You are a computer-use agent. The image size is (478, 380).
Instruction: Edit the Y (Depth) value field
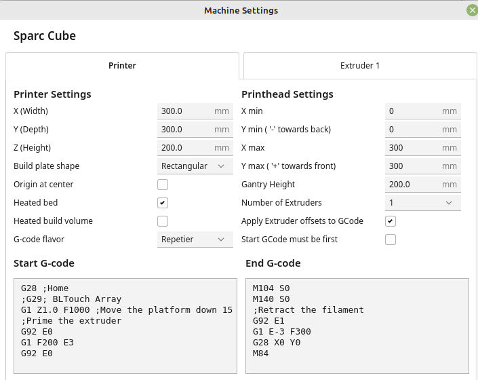click(x=185, y=130)
